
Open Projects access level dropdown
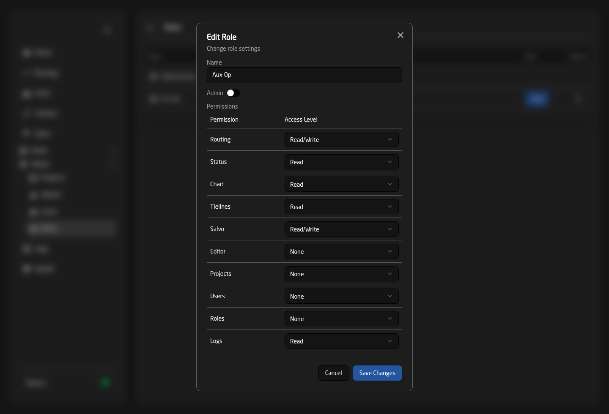click(x=342, y=274)
